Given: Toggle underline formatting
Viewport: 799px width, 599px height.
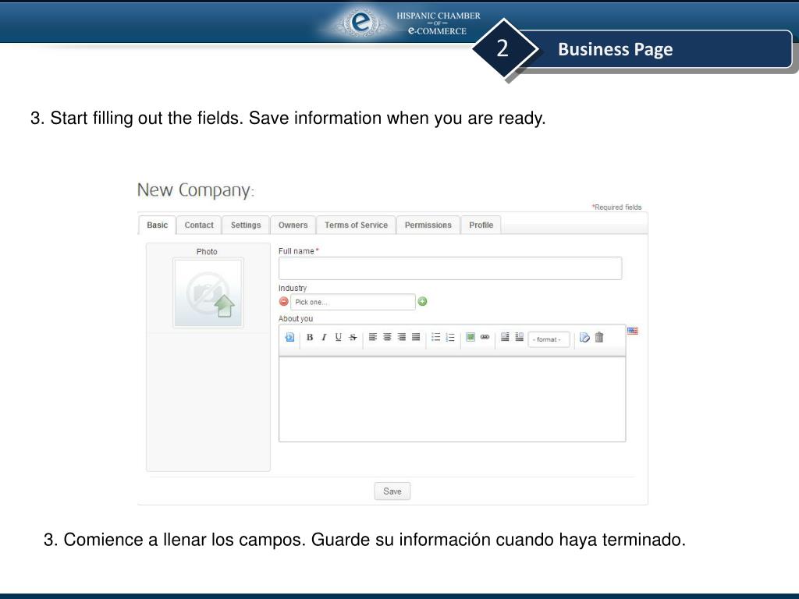Looking at the screenshot, I should point(338,337).
